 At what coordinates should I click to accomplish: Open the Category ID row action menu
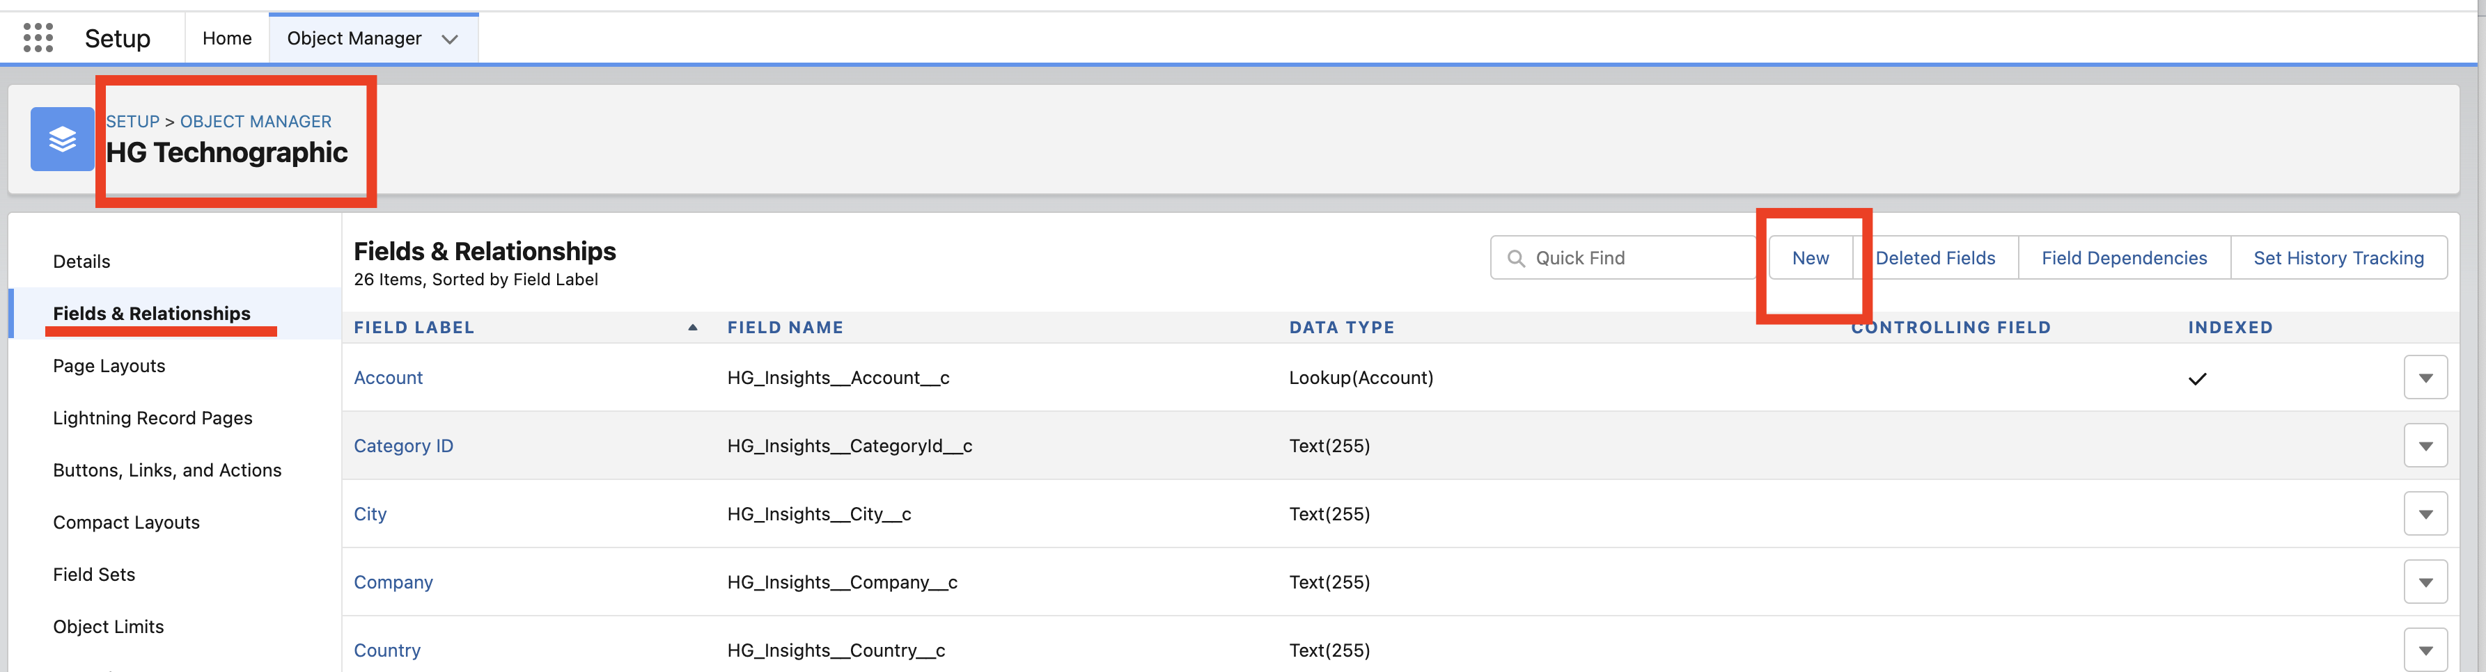coord(2425,447)
